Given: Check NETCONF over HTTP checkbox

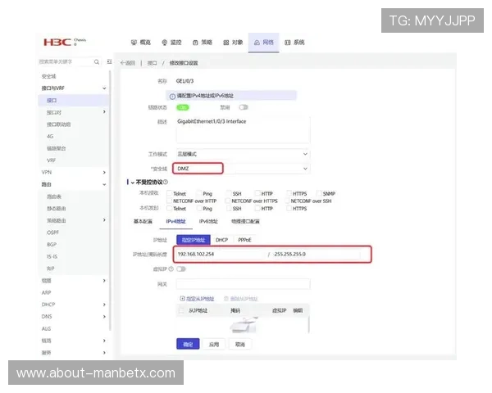Looking at the screenshot, I should point(170,201).
